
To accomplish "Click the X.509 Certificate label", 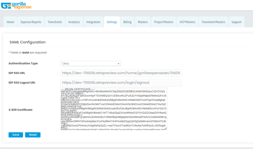I will point(20,110).
